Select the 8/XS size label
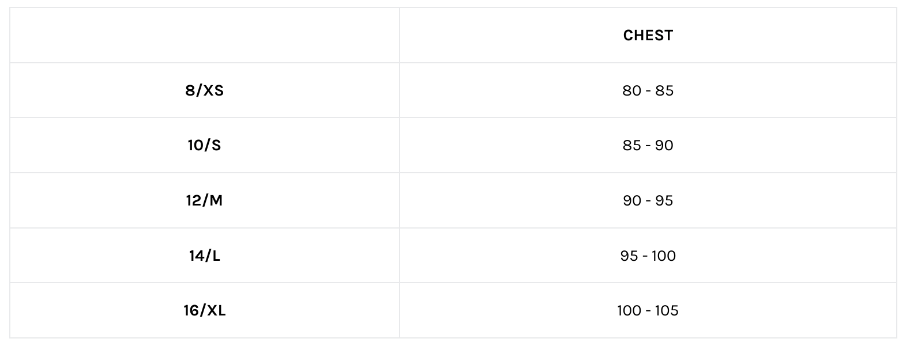910x350 pixels. pos(205,91)
